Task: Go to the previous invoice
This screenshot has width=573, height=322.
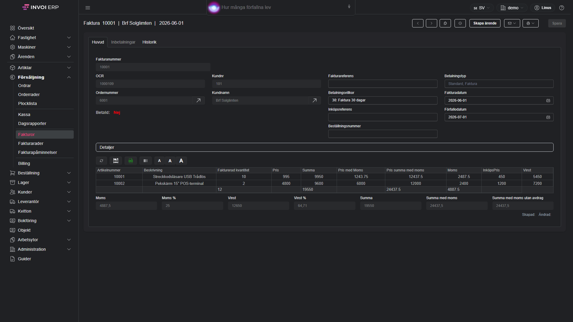Action: [418, 23]
